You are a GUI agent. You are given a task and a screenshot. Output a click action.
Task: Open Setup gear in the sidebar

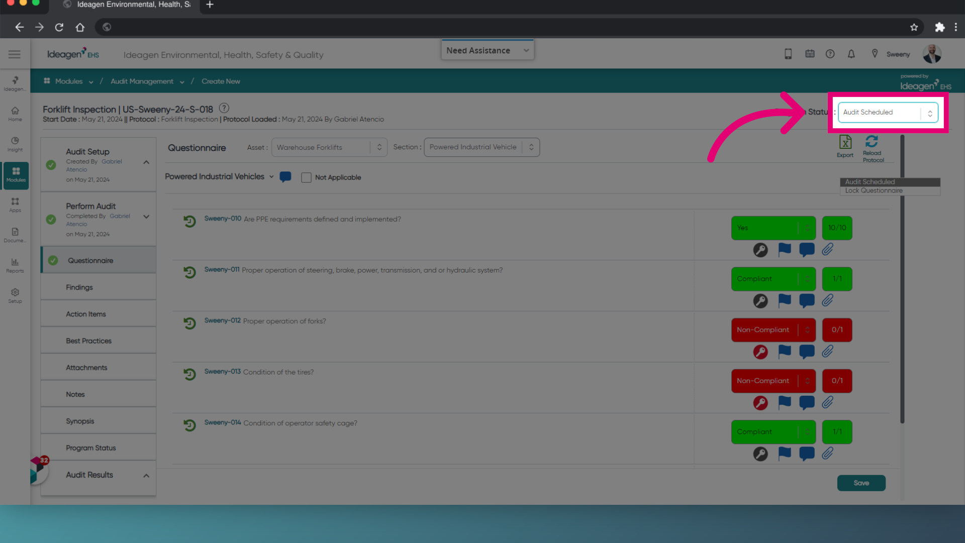click(x=15, y=296)
